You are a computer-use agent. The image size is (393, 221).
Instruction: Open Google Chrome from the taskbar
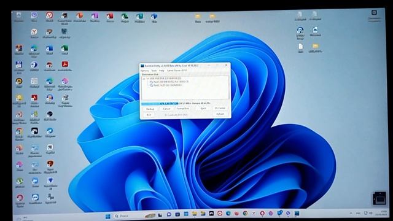[x=245, y=213]
